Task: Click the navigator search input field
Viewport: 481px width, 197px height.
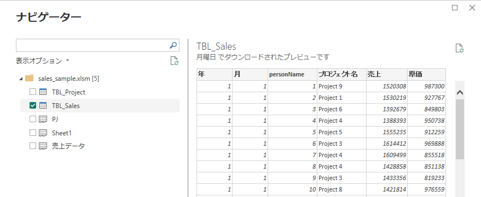Action: pos(92,45)
